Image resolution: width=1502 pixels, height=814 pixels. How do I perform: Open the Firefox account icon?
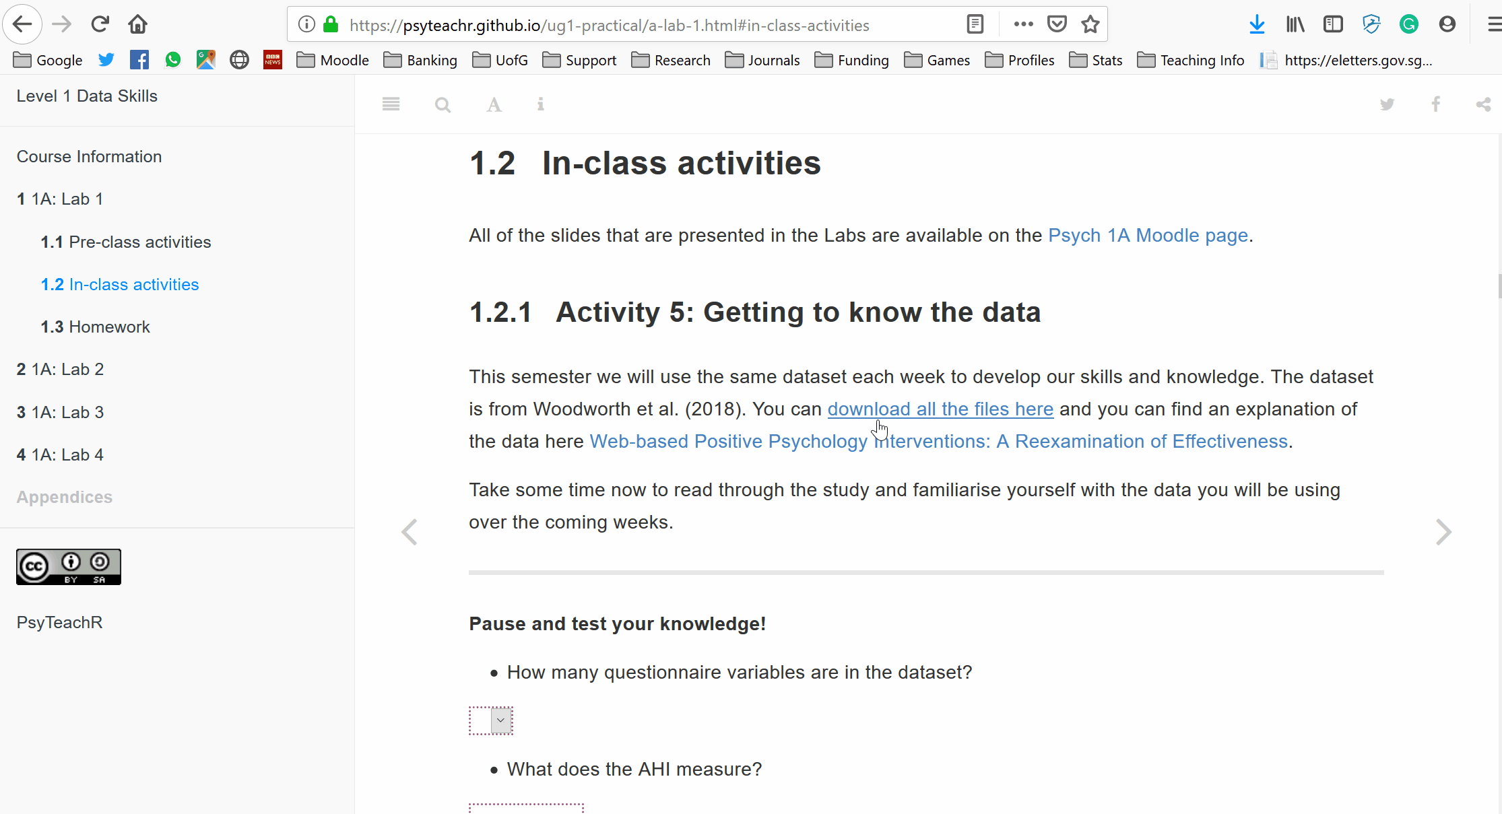tap(1447, 25)
